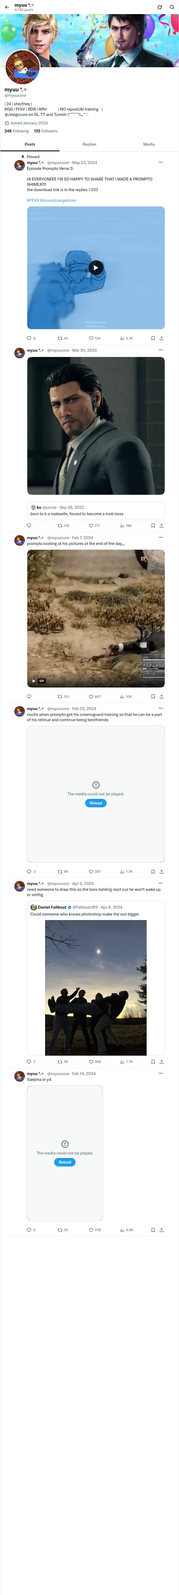Viewport: 179px width, 1595px height.
Task: Play the pinned blue sketch video
Action: pyautogui.click(x=96, y=267)
